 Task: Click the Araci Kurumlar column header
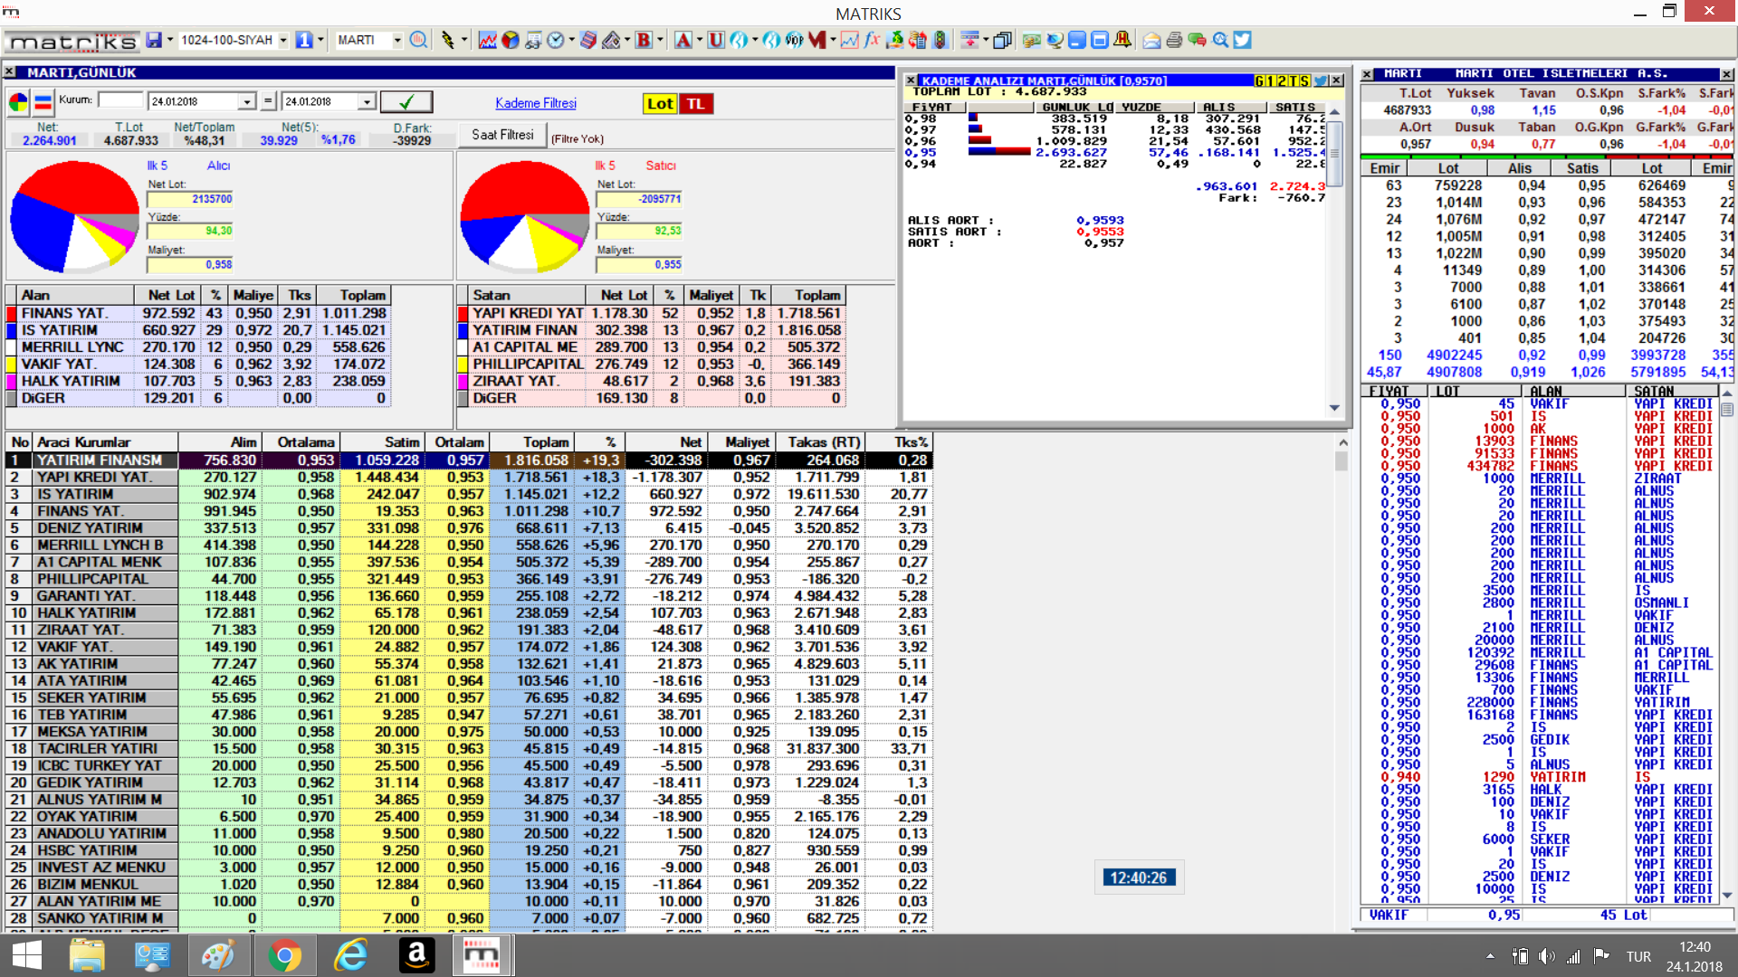point(105,442)
